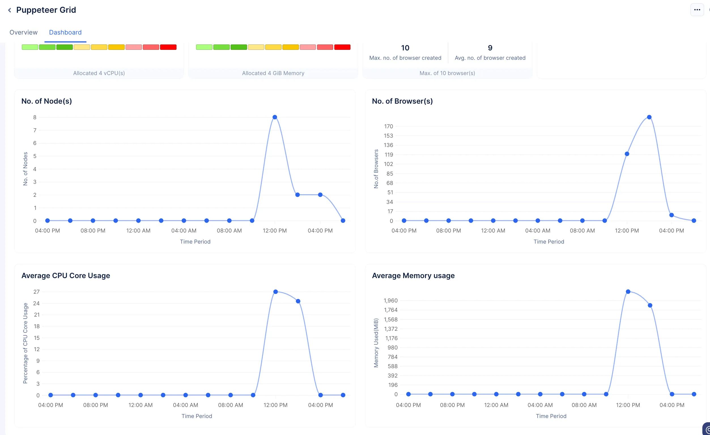Screen dimensions: 710x435
Task: Click the Avg. no. of browser created value
Action: [x=490, y=48]
